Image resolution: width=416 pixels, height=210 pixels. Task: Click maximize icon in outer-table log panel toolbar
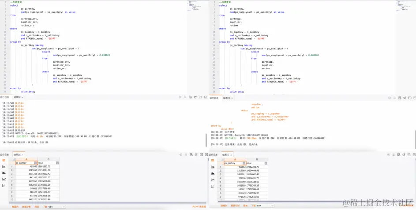click(x=200, y=97)
